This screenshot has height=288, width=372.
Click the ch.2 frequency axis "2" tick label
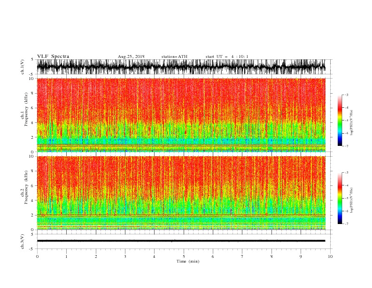(x=32, y=215)
